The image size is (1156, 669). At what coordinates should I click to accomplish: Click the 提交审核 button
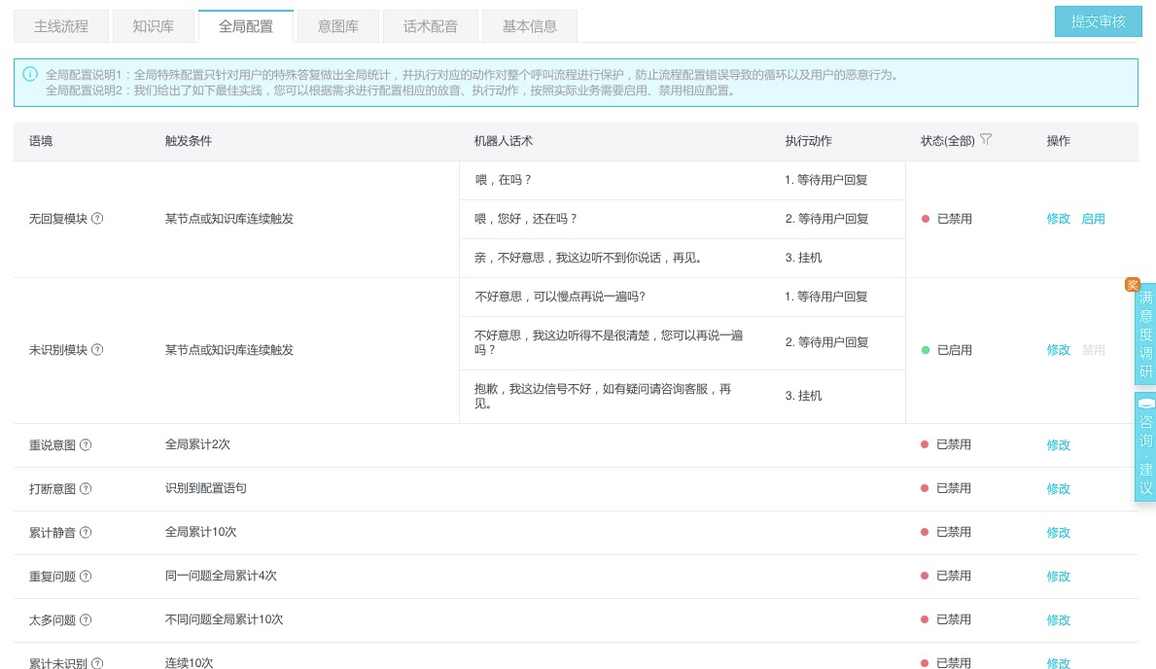tap(1098, 21)
